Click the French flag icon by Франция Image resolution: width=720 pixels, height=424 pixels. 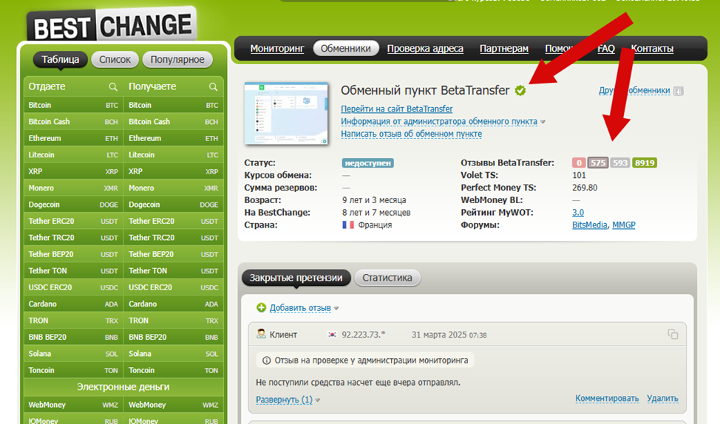coord(348,225)
